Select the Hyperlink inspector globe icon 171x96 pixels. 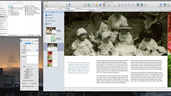tap(36, 41)
